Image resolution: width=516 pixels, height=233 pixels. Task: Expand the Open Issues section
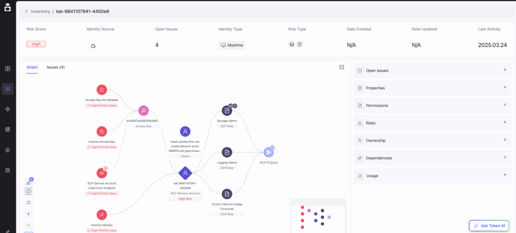(432, 70)
